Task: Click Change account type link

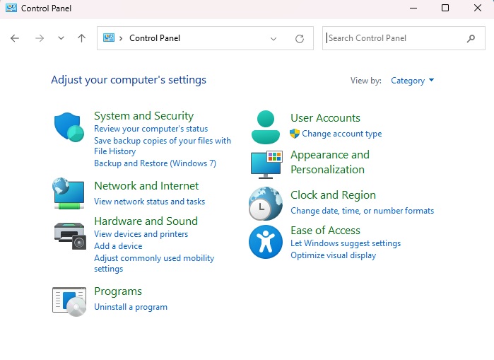Action: (341, 134)
